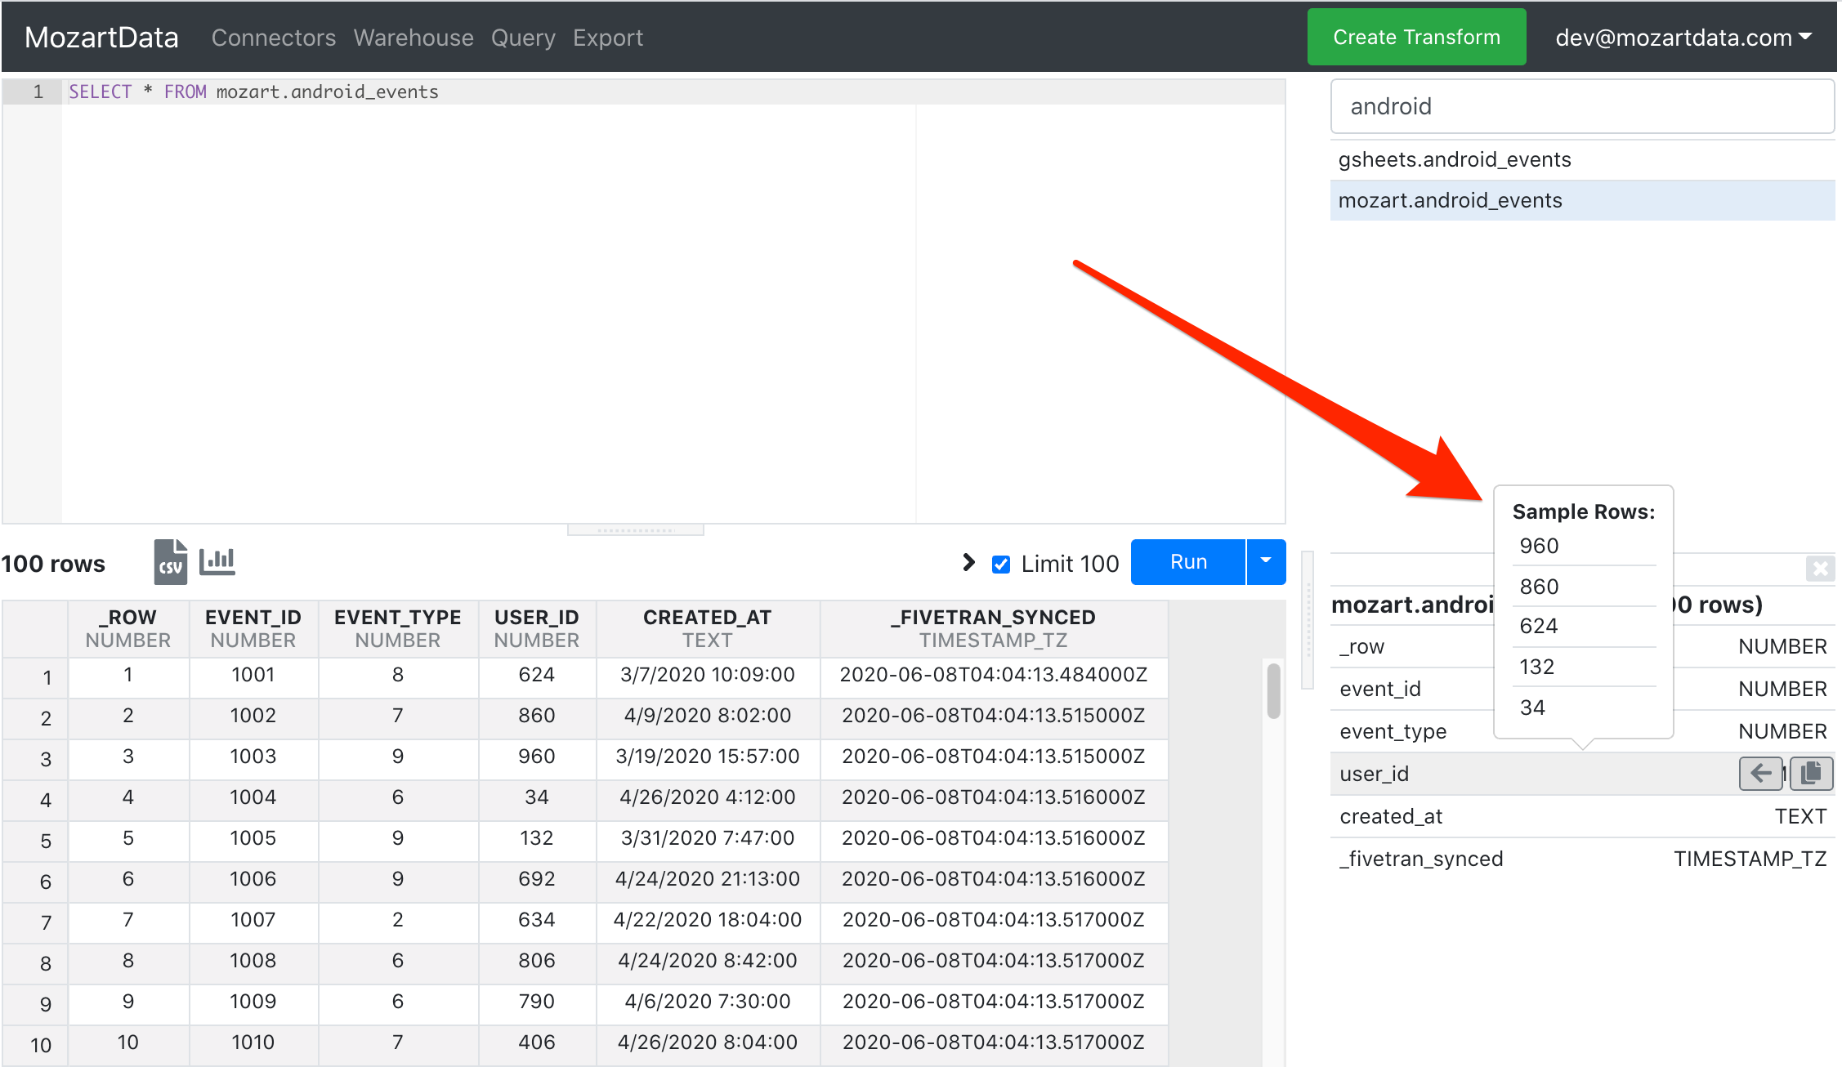Click the EVENT_TYPE column header
The width and height of the screenshot is (1842, 1067).
coord(398,628)
